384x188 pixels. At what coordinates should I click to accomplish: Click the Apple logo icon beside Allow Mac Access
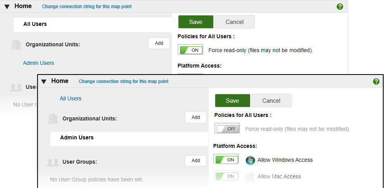250,177
